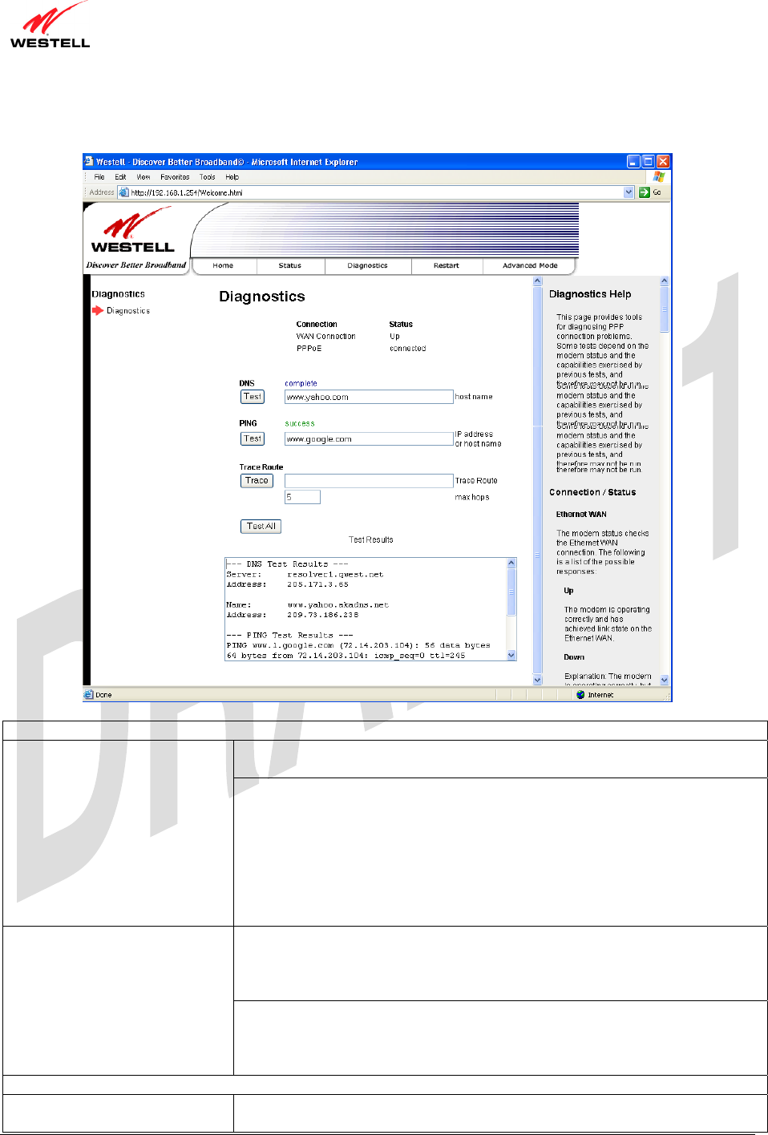Click Diagnostics Help panel scroll down arrow
Viewport: 768px width, 1135px height.
pyautogui.click(x=664, y=680)
